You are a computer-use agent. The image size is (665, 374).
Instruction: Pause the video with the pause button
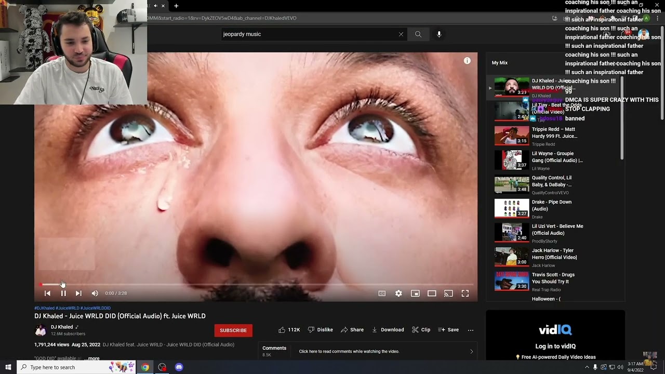[x=63, y=293]
